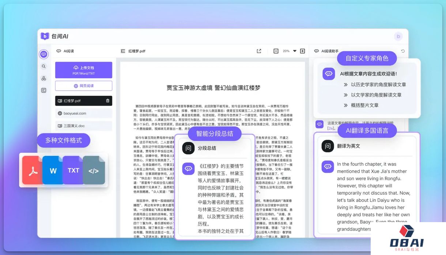Click globe icon beside baoyueai.com

[60, 113]
